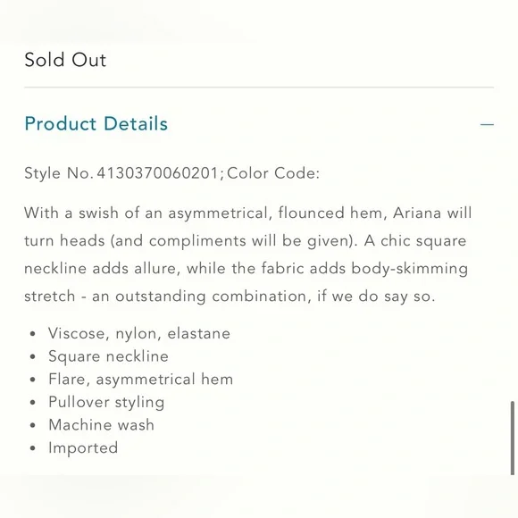Select the Sold Out status label
518x518 pixels.
[65, 60]
